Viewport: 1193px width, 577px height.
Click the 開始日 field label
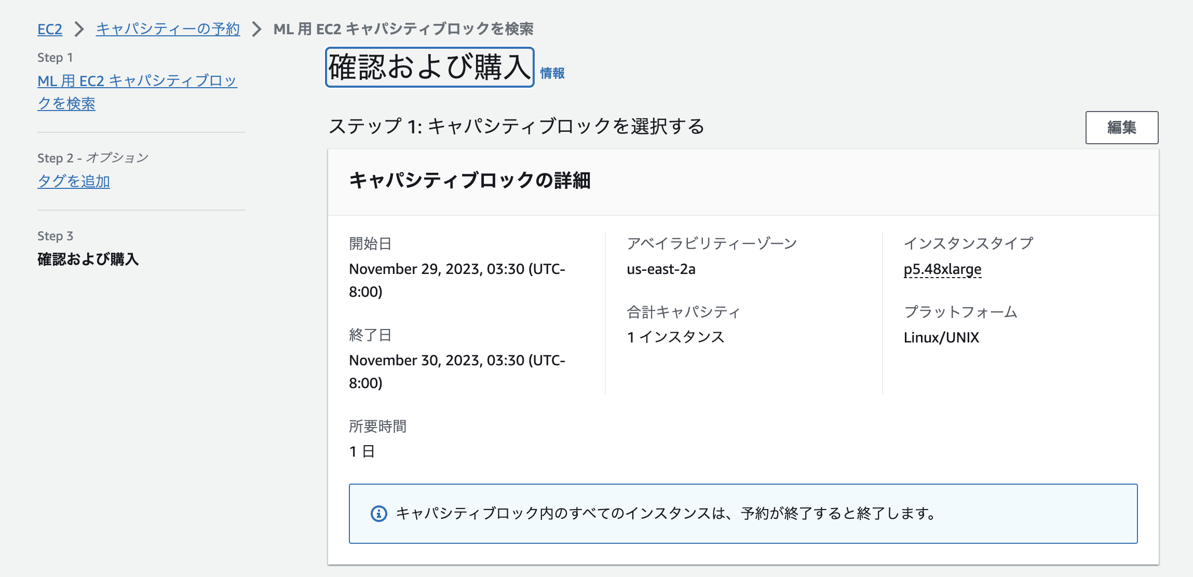[370, 244]
